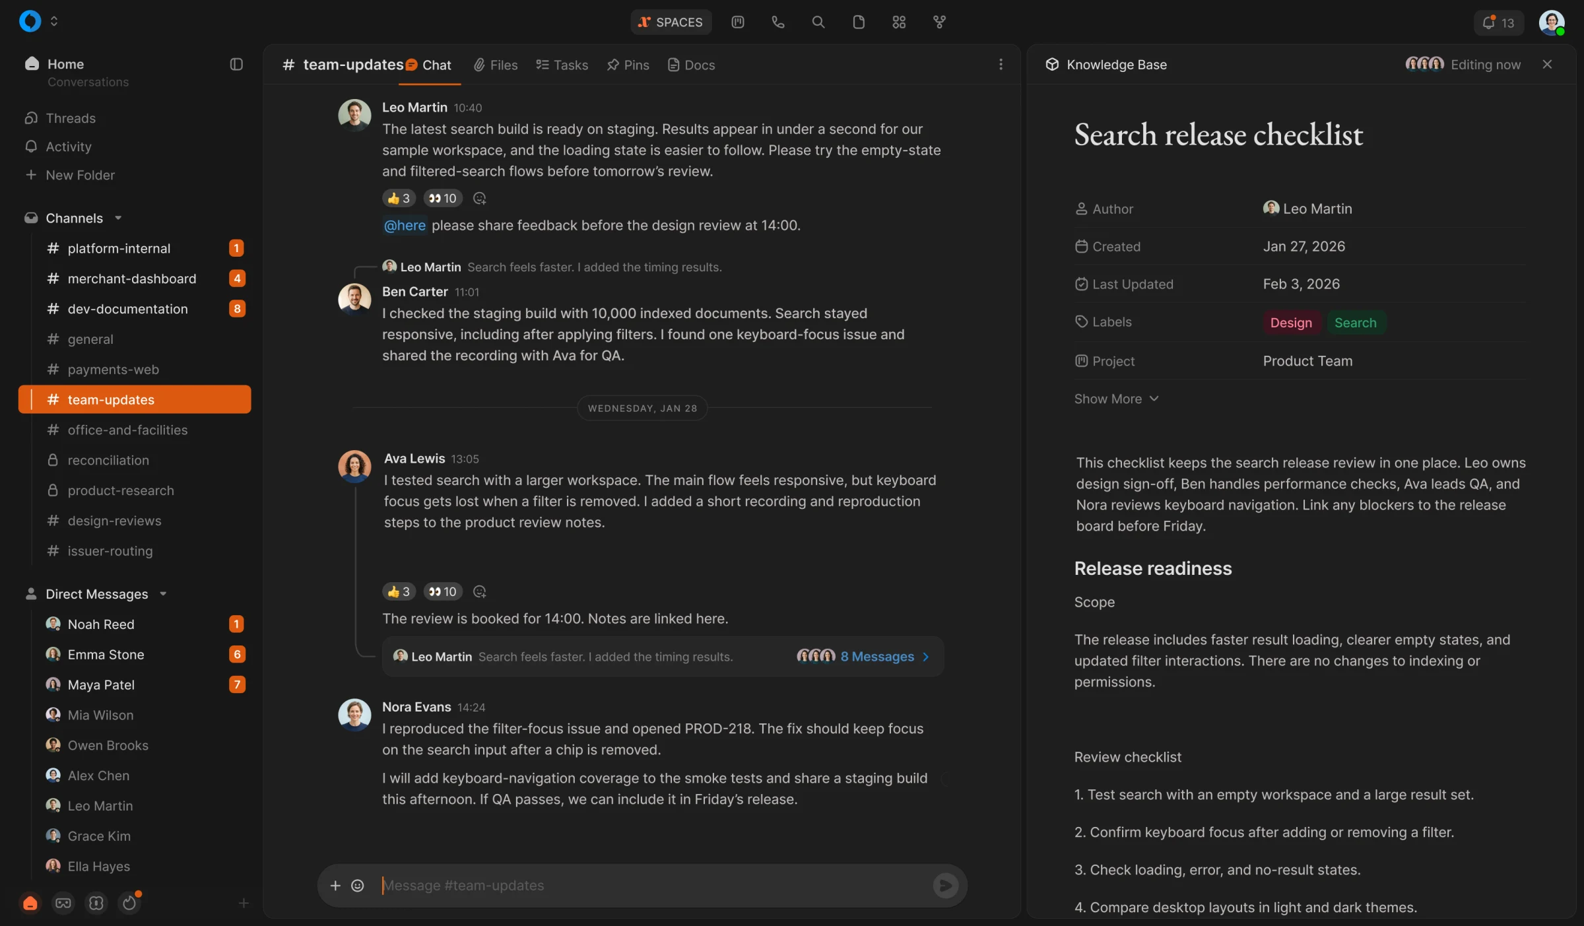The image size is (1584, 926).
Task: Open the workspace switcher chevrons near logo
Action: click(x=54, y=21)
